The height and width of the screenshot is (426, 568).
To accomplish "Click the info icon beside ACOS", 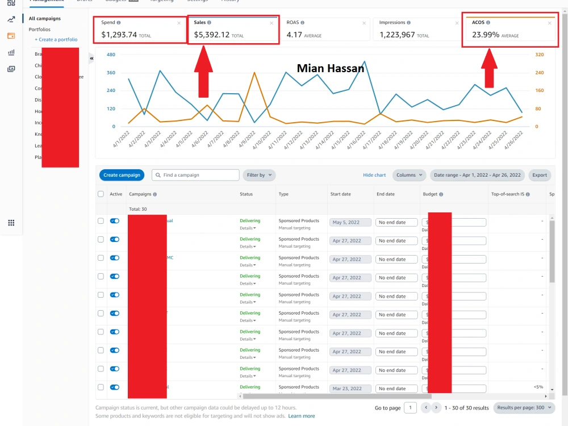I will [488, 23].
